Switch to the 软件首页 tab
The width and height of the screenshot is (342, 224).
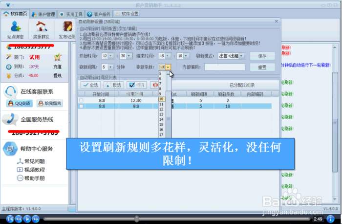15,14
